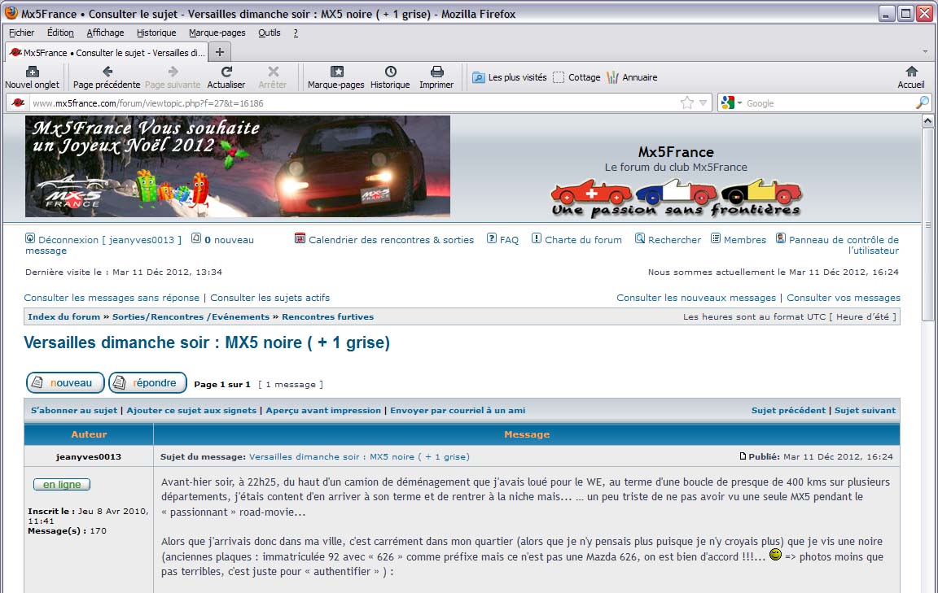Open the ? help menu

coord(296,33)
